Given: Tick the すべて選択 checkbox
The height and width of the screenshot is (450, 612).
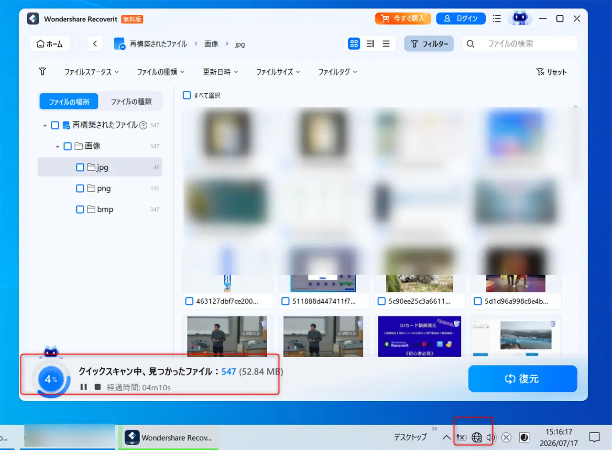Looking at the screenshot, I should click(x=187, y=95).
